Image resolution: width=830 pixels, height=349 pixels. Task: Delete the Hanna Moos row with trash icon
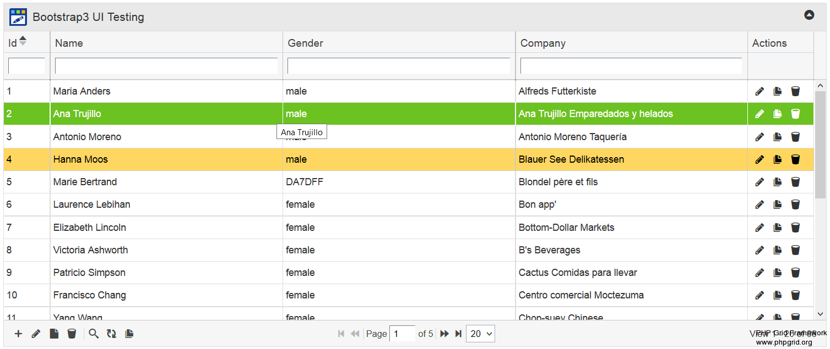(x=795, y=159)
